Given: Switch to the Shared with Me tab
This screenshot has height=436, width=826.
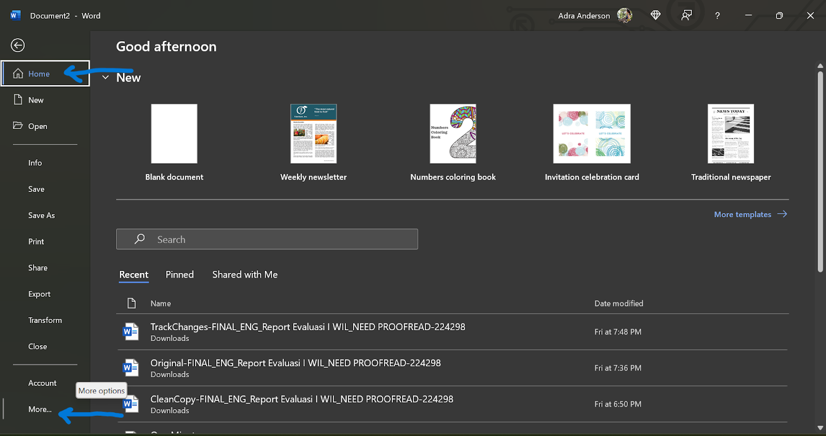Looking at the screenshot, I should click(x=245, y=274).
